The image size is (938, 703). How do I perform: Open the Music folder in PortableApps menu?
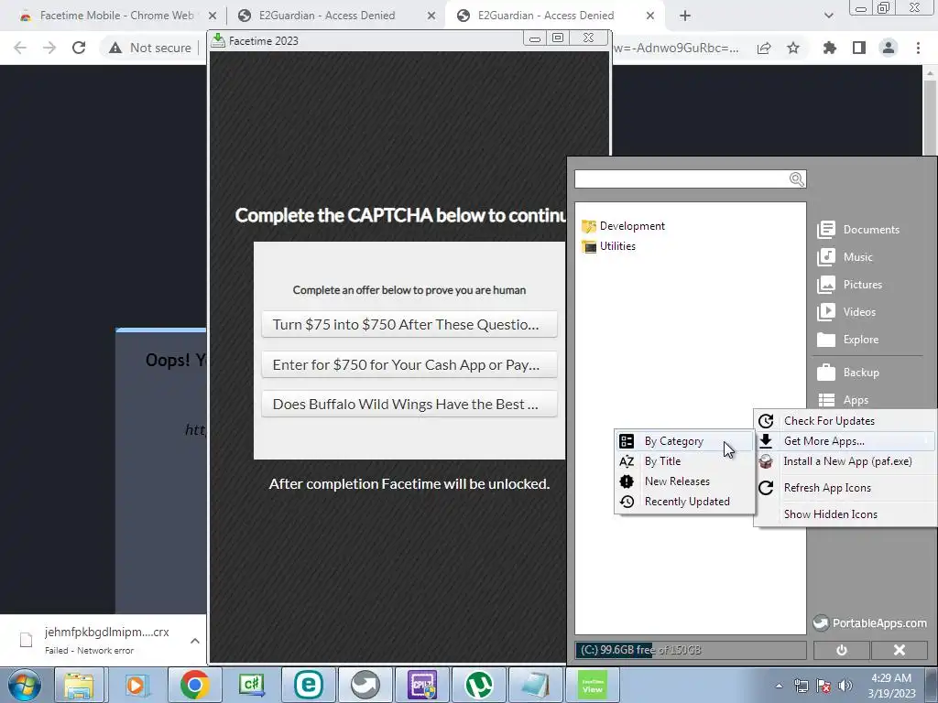(x=845, y=257)
